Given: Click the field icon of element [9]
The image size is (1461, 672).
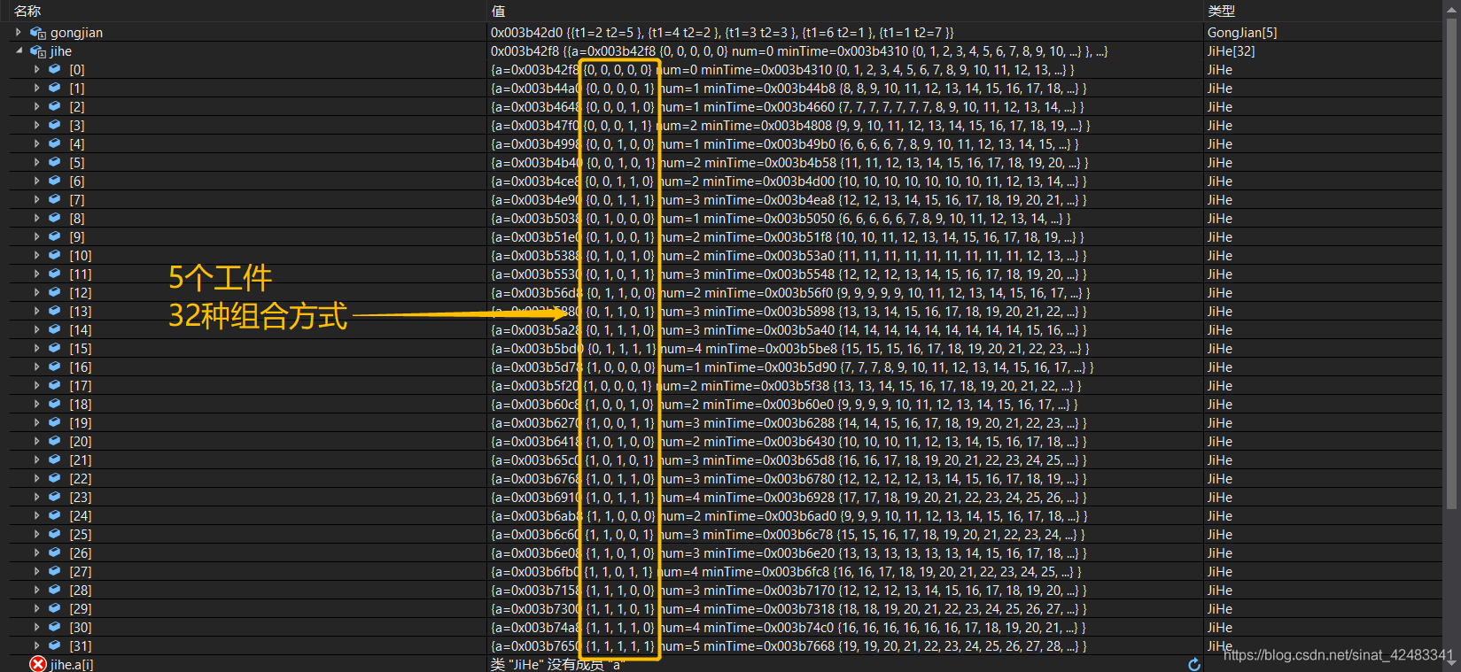Looking at the screenshot, I should [x=55, y=236].
